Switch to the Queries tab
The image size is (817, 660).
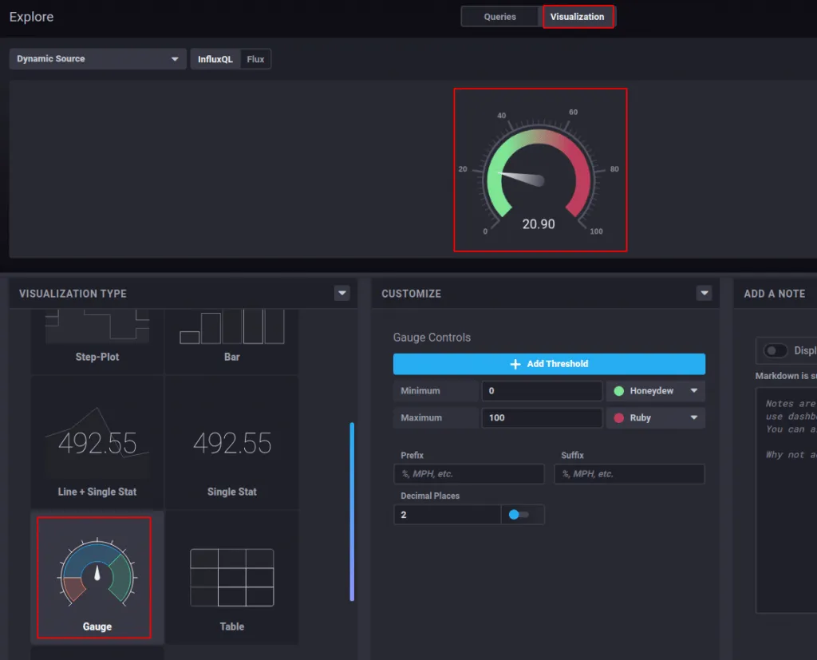pyautogui.click(x=499, y=17)
